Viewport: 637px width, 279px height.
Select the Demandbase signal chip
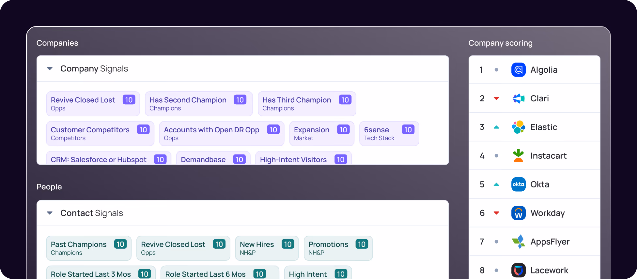pos(213,158)
